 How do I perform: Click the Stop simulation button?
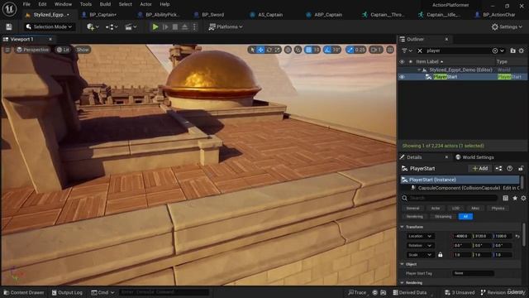[x=175, y=26]
